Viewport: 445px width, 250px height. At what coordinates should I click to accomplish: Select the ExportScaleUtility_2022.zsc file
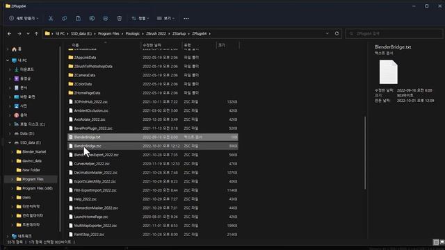(x=153, y=181)
